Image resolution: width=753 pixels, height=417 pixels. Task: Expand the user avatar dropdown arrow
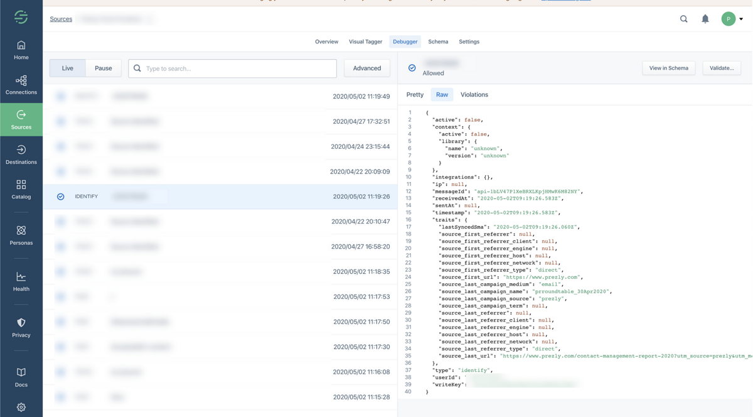pyautogui.click(x=741, y=19)
